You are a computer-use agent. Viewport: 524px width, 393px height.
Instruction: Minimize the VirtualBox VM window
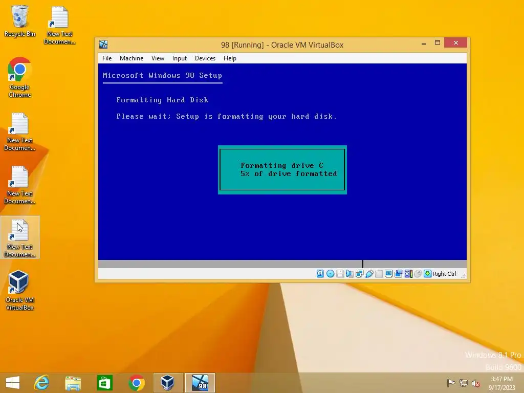click(x=423, y=43)
